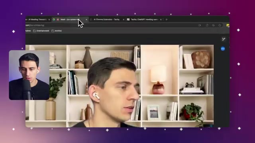The height and width of the screenshot is (143, 255).
Task: Click the browser address bar URL
Action: coord(35,25)
